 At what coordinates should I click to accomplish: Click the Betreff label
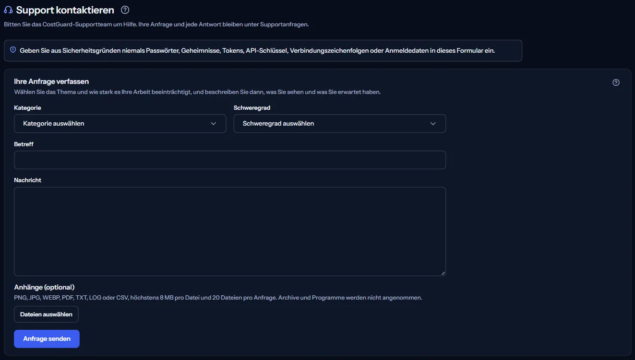tap(24, 144)
